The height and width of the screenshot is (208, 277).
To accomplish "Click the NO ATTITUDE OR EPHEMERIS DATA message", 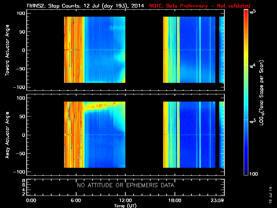I will pos(126,185).
